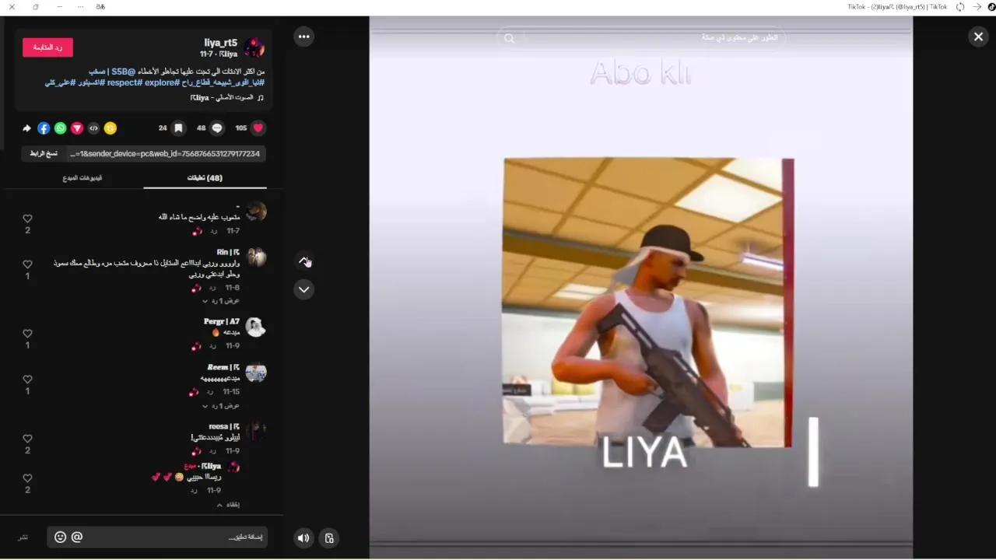The height and width of the screenshot is (560, 996).
Task: Like the comment by Rin
Action: click(27, 264)
